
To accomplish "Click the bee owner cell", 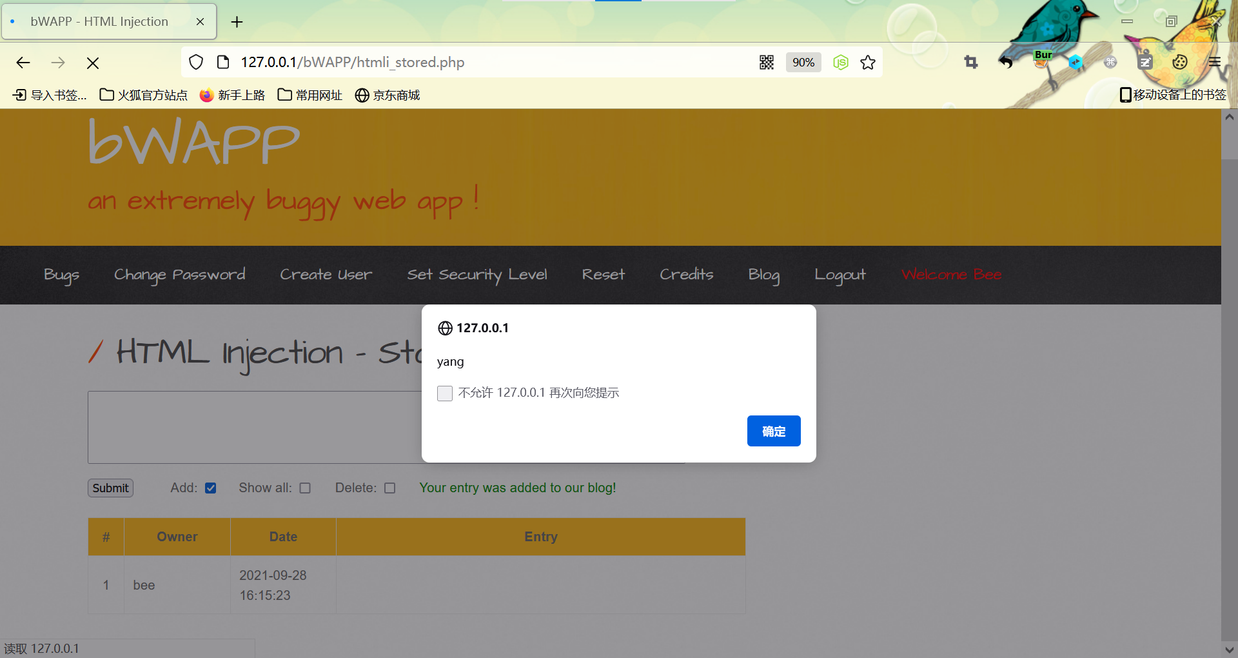I will pos(177,585).
